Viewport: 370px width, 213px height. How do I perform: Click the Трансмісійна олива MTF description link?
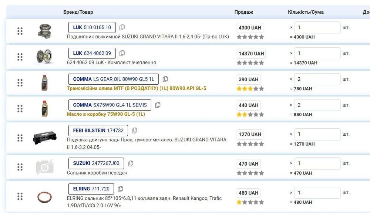click(137, 88)
